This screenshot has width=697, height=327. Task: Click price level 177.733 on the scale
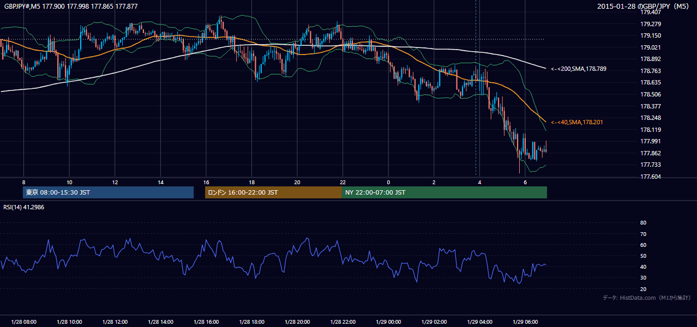click(x=651, y=165)
